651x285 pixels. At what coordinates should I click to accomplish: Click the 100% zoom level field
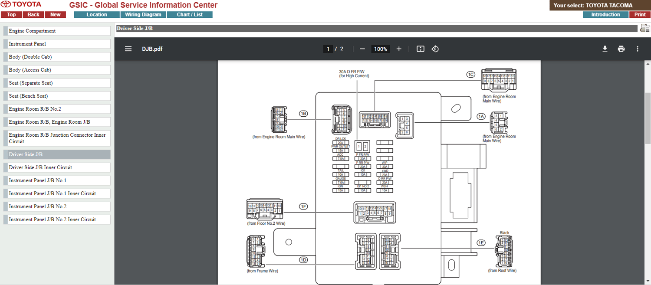[381, 49]
